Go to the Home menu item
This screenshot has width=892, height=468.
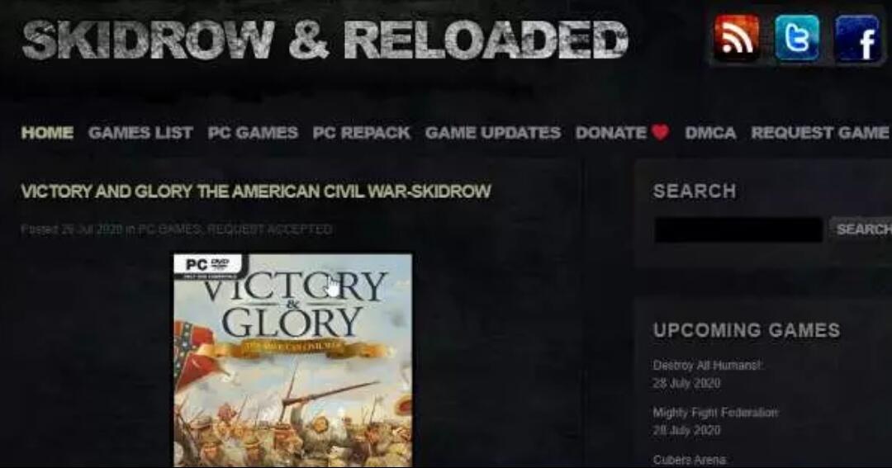point(47,133)
